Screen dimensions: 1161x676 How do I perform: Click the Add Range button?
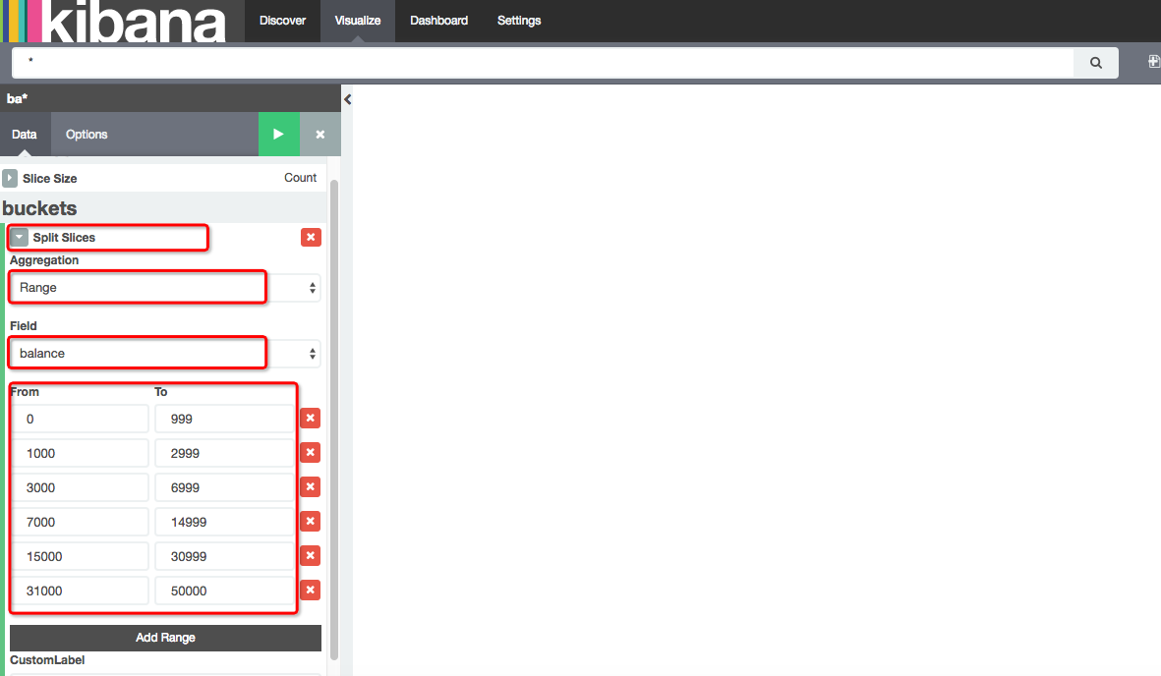[x=165, y=638]
